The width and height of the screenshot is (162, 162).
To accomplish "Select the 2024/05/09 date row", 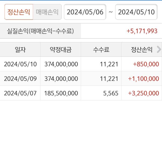I will [x=20, y=79].
